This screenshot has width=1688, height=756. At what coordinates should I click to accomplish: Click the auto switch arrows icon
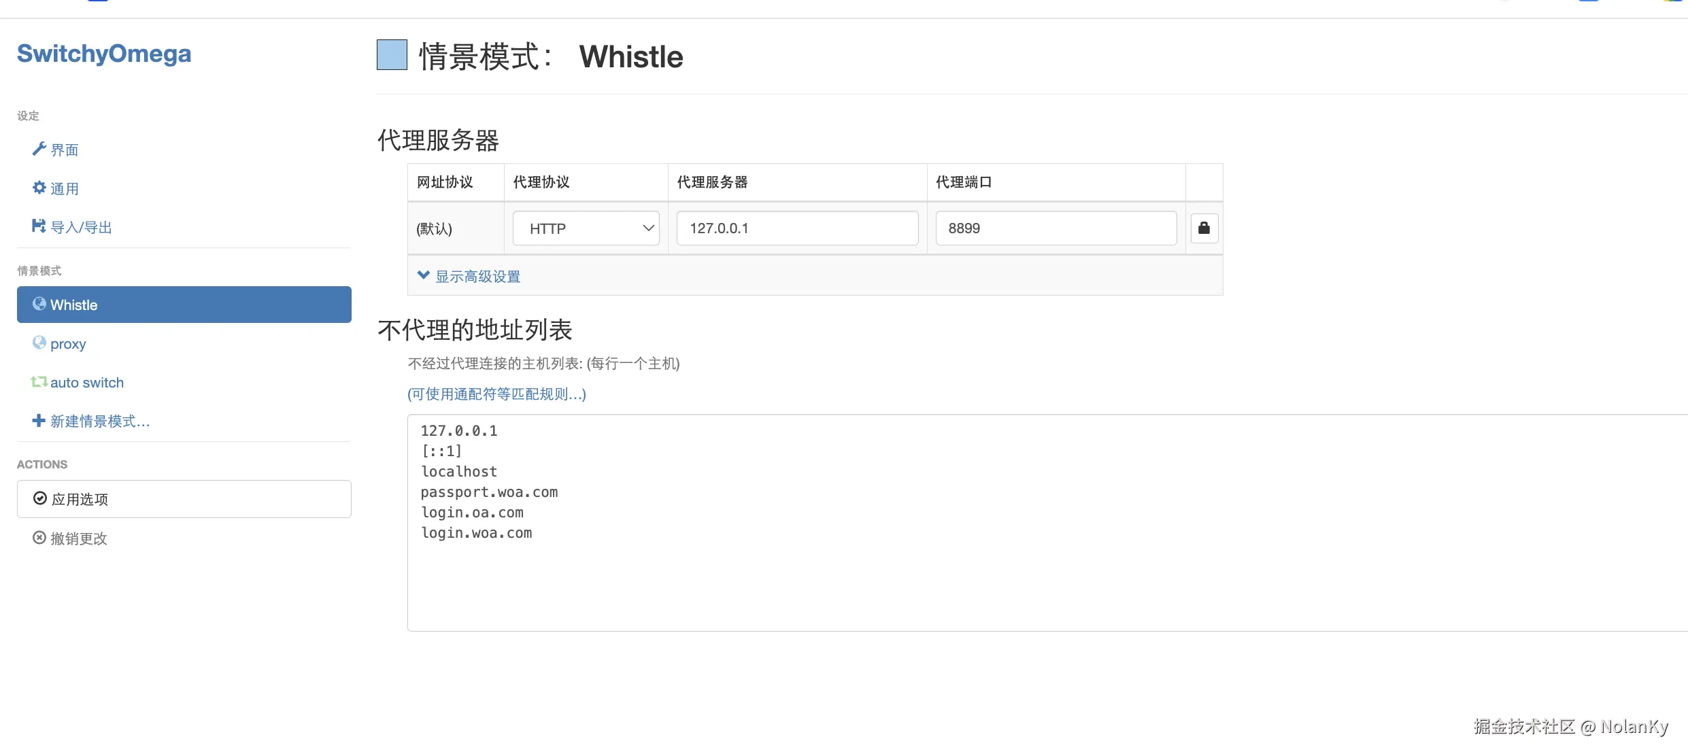coord(39,382)
